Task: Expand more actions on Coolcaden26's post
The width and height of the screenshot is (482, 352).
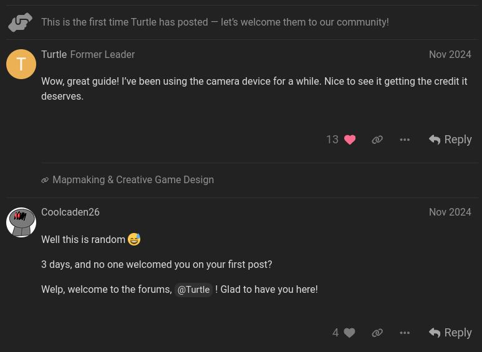Action: (405, 333)
